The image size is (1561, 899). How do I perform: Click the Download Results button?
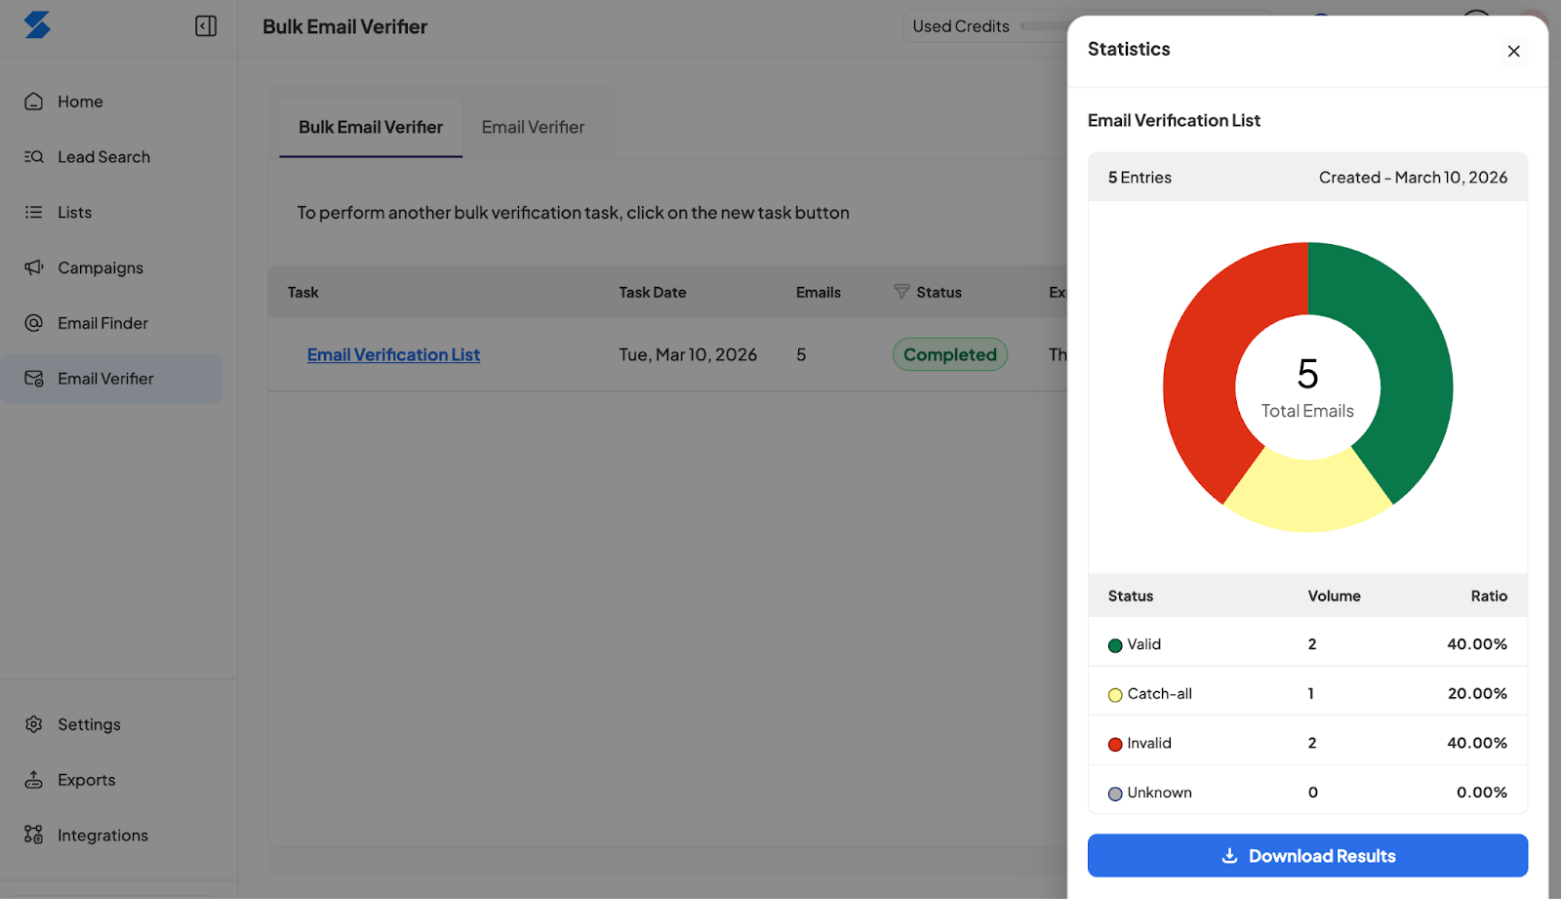point(1307,856)
